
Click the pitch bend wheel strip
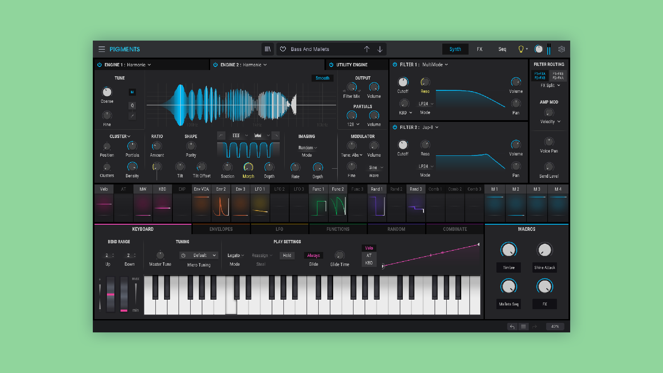tap(111, 294)
